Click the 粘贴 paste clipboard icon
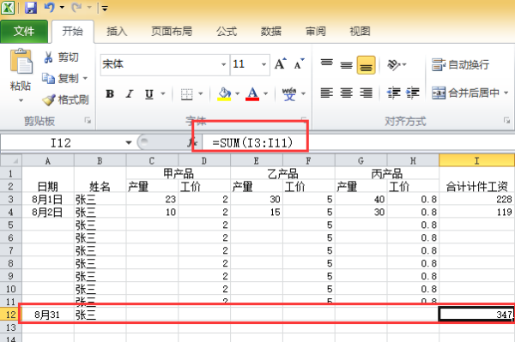 (x=21, y=61)
